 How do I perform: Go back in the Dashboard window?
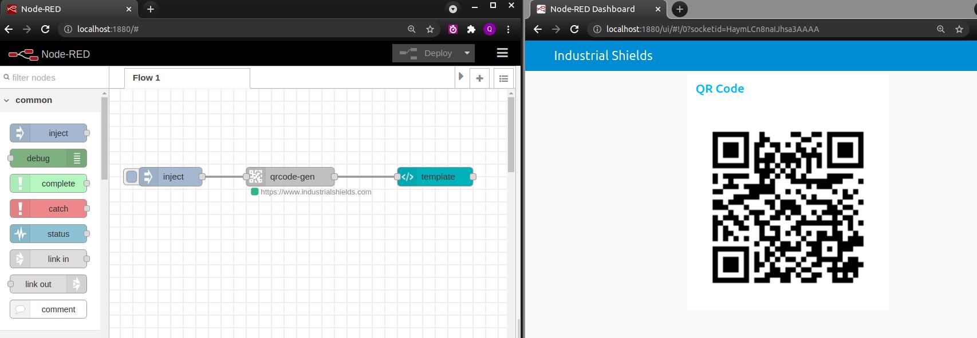[x=538, y=29]
